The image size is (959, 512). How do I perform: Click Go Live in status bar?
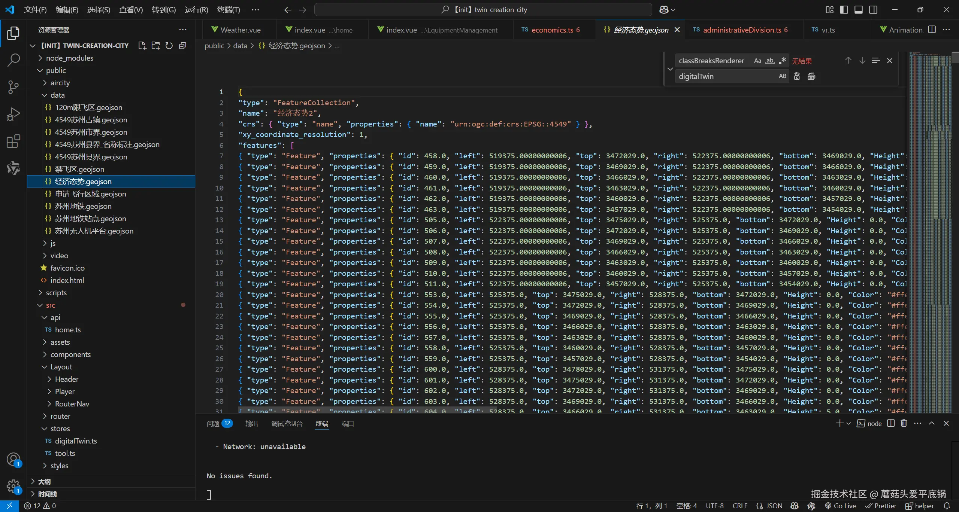pyautogui.click(x=841, y=506)
